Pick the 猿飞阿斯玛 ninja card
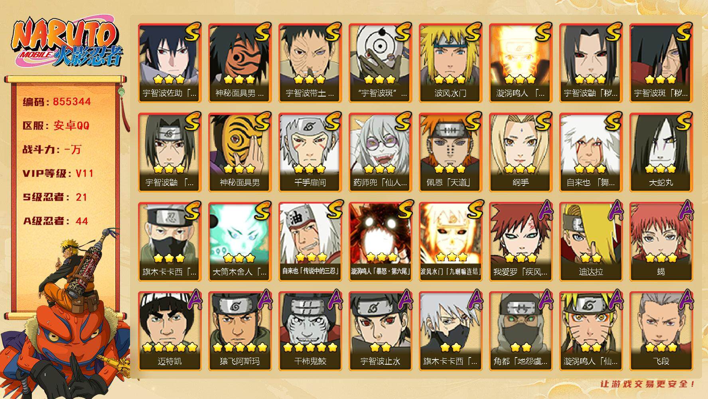This screenshot has height=399, width=708. pyautogui.click(x=240, y=331)
